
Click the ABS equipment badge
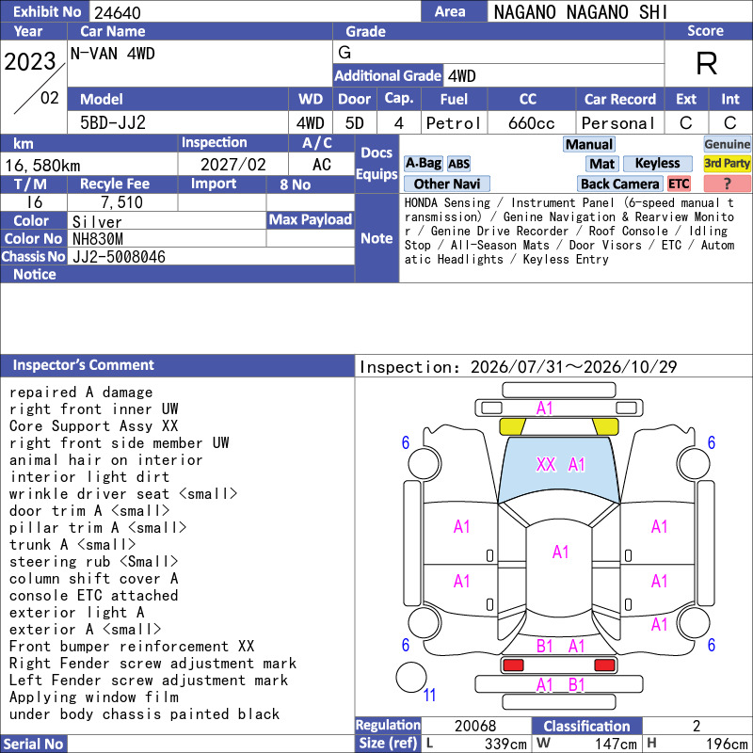pyautogui.click(x=458, y=164)
